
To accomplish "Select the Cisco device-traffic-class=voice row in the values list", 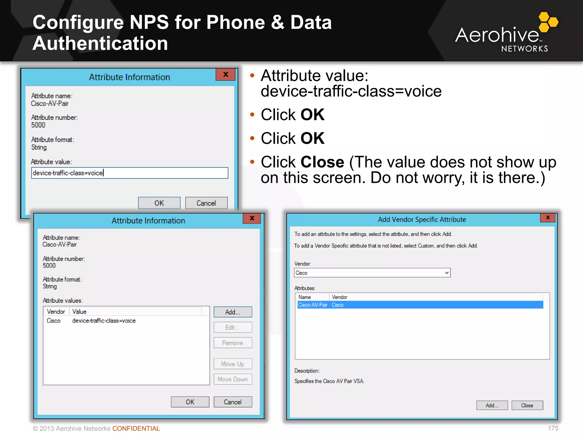I will point(126,321).
